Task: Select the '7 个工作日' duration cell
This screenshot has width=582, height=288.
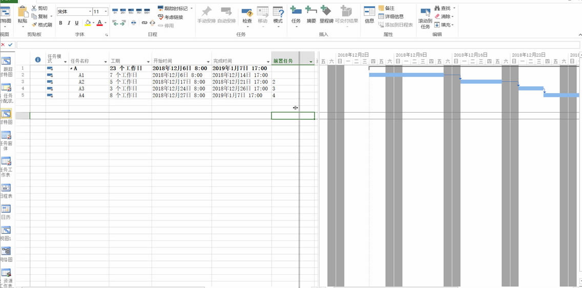Action: tap(130, 75)
